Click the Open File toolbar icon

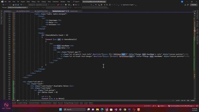pos(13,5)
